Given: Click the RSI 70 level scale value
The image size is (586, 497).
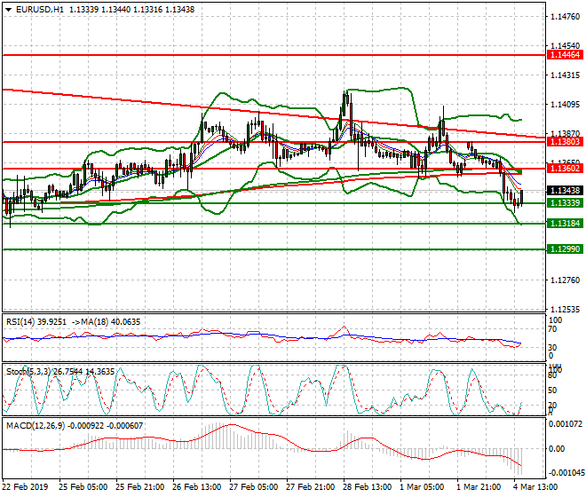Looking at the screenshot, I should [x=552, y=329].
